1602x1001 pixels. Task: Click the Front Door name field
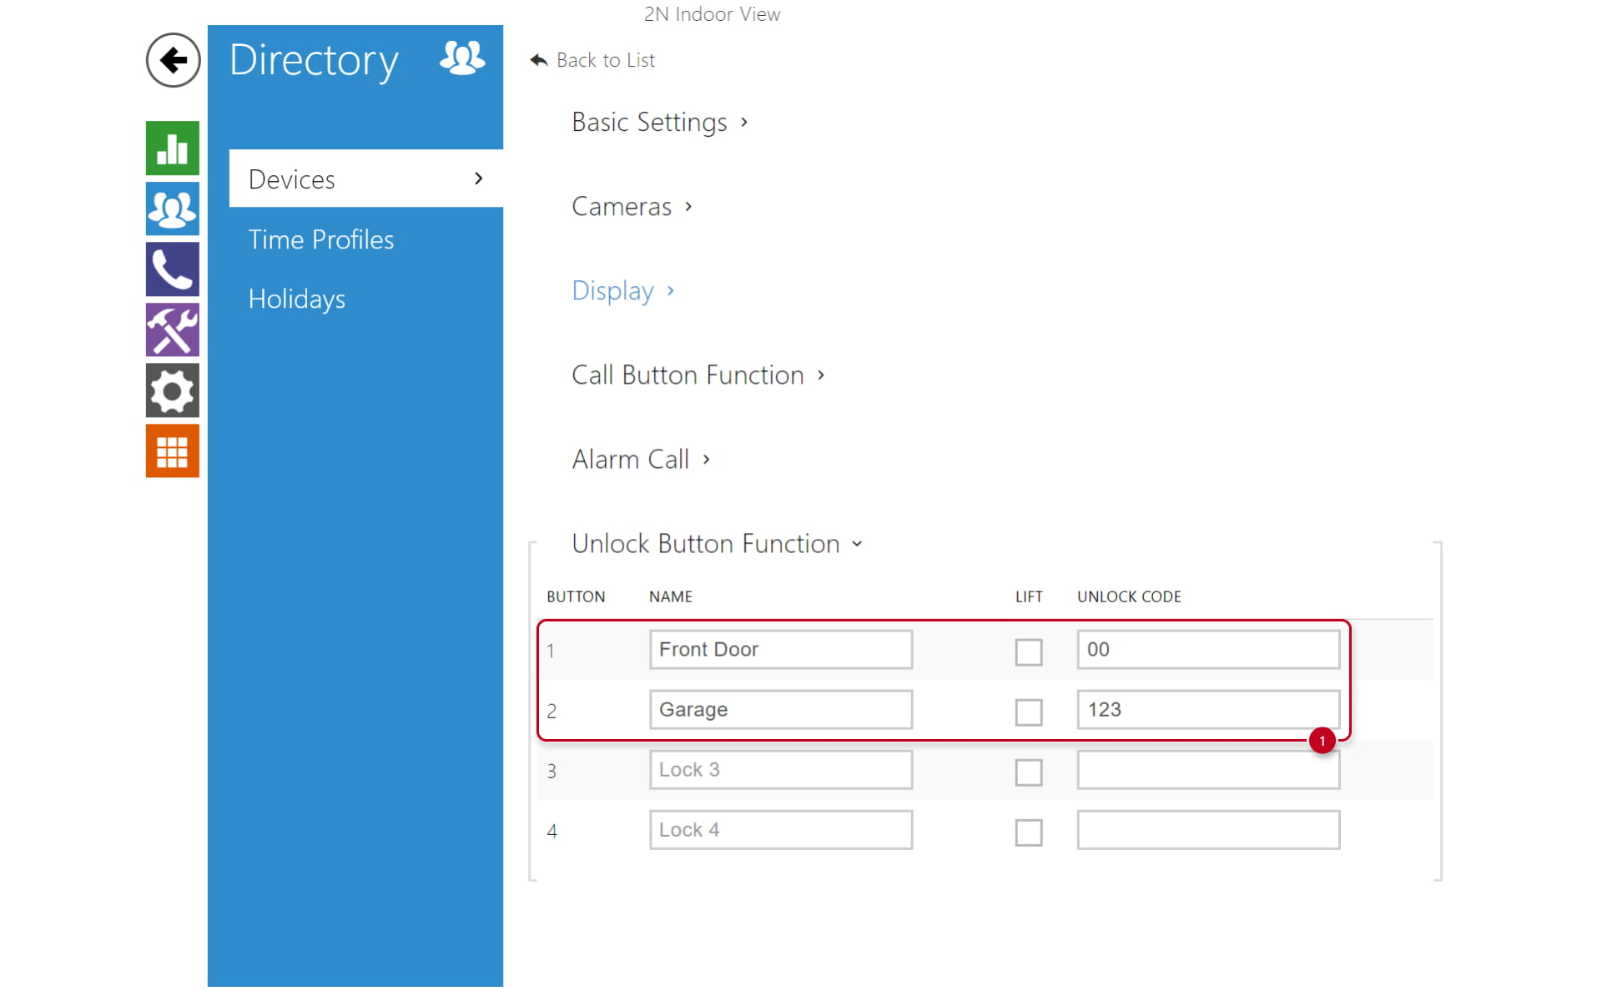781,649
